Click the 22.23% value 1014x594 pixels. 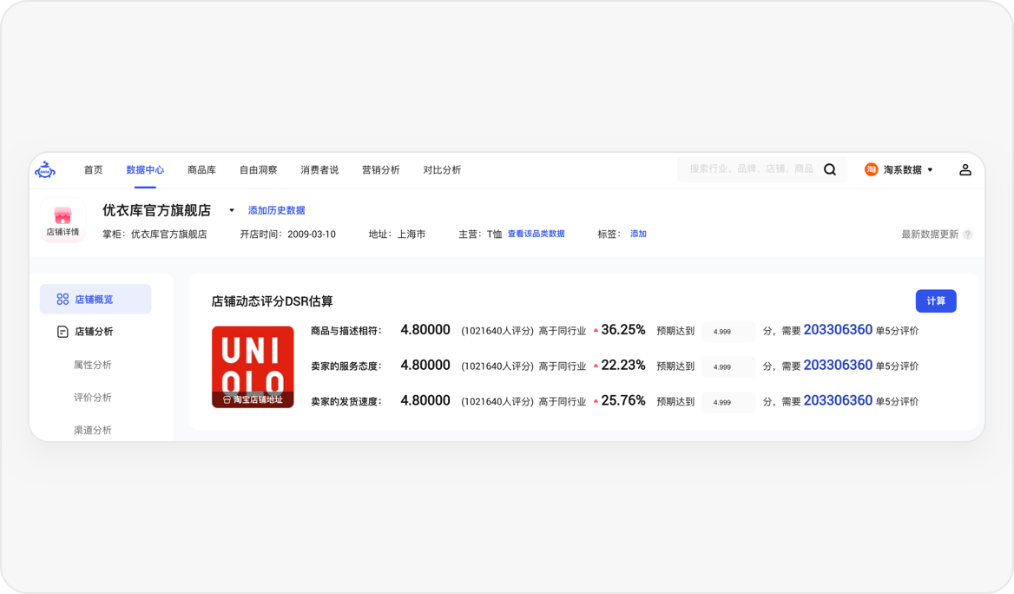[x=623, y=365]
